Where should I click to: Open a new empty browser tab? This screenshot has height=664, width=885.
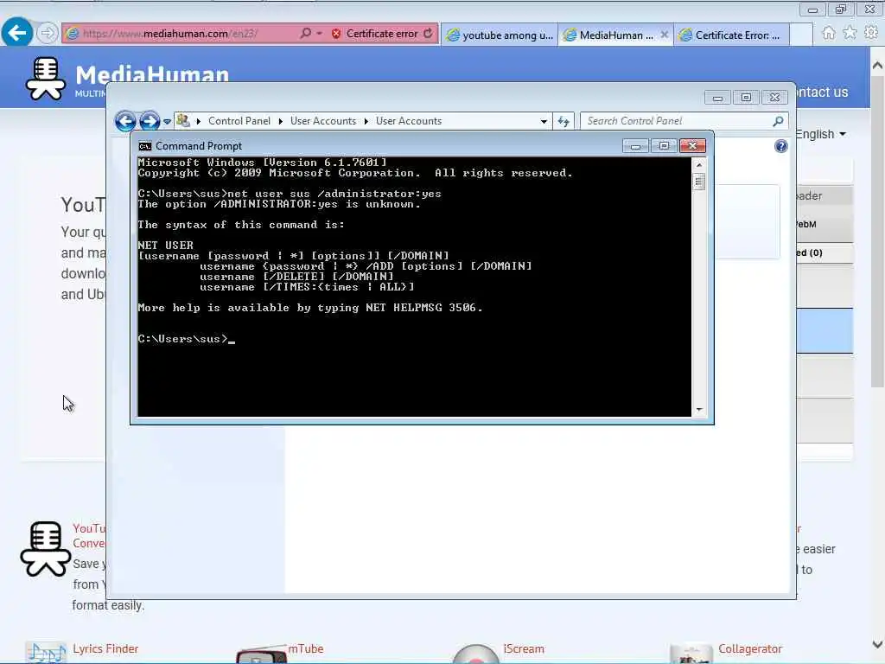point(801,35)
